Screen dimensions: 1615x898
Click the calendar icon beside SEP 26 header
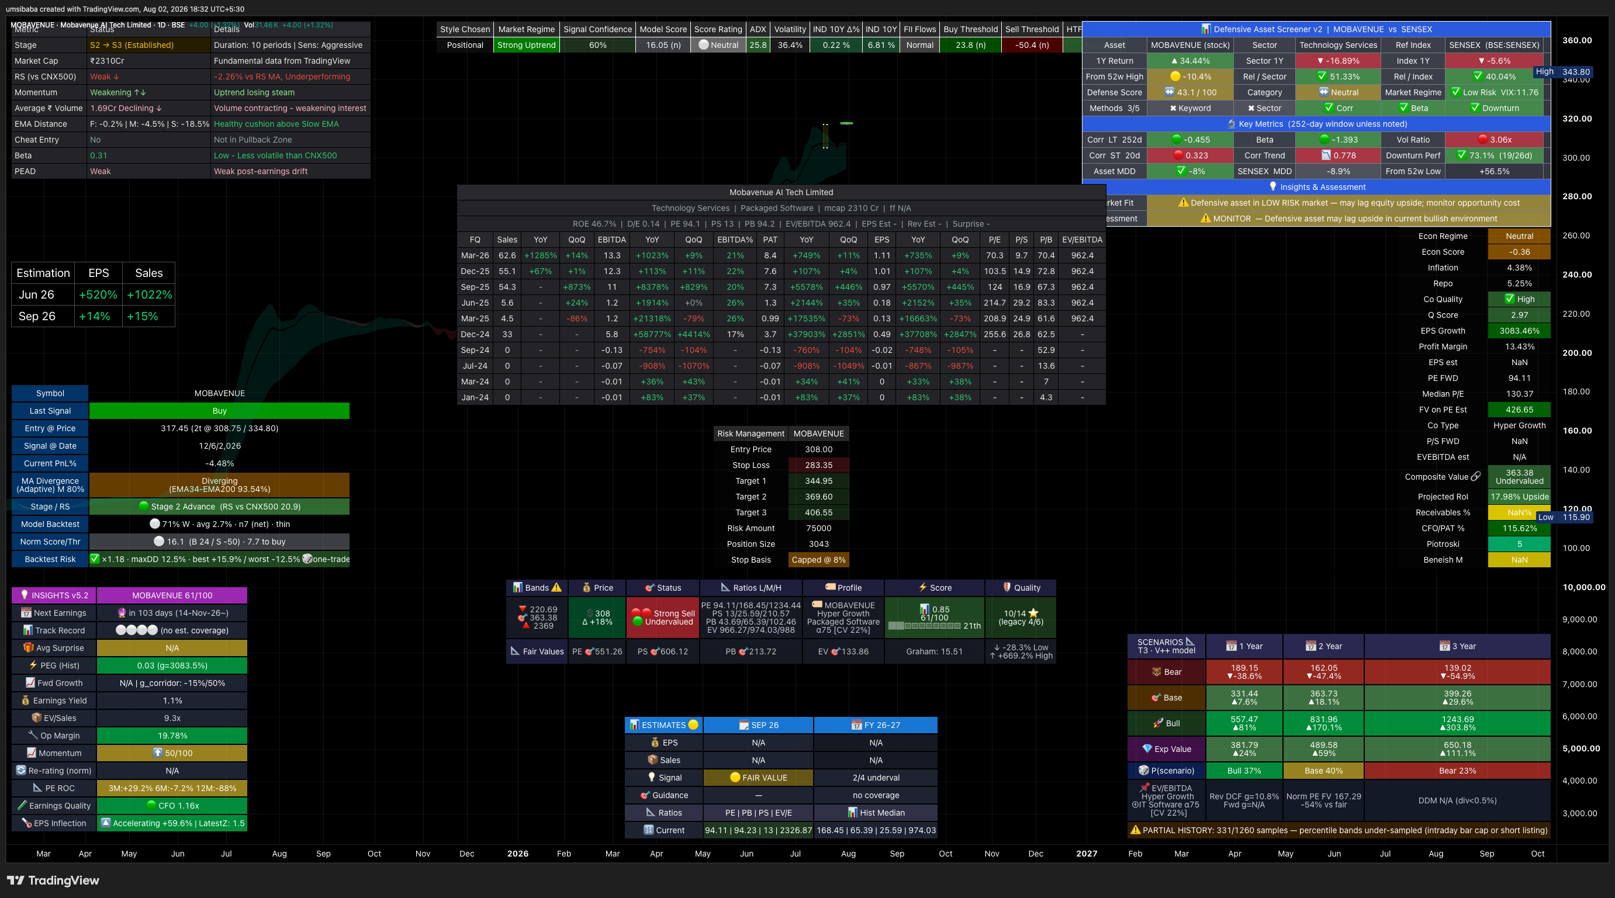pos(743,724)
